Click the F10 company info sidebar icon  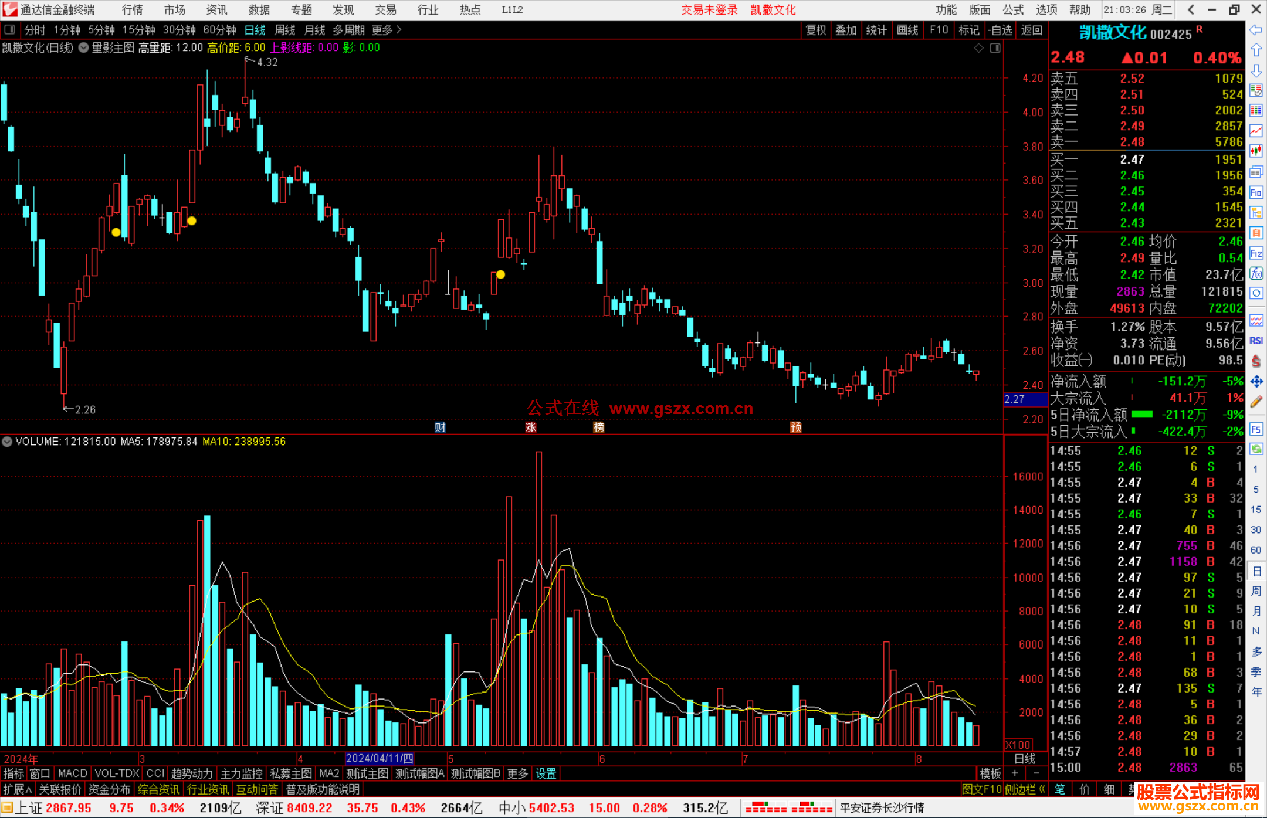(x=1256, y=192)
